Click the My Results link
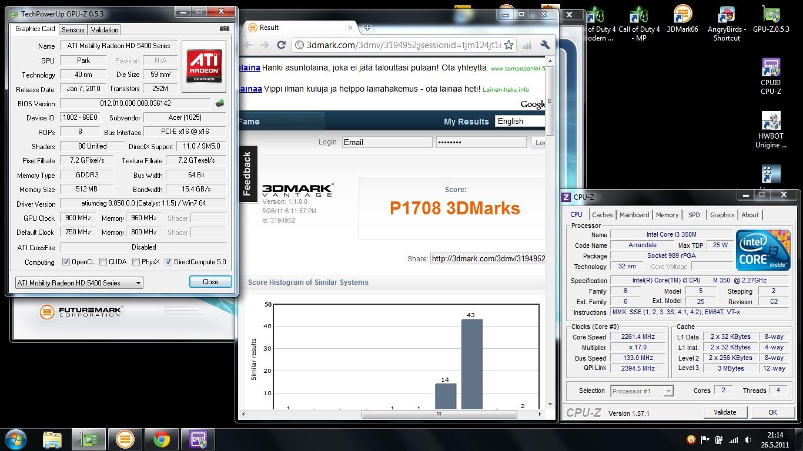Screen dimensions: 803x451 (x=466, y=122)
